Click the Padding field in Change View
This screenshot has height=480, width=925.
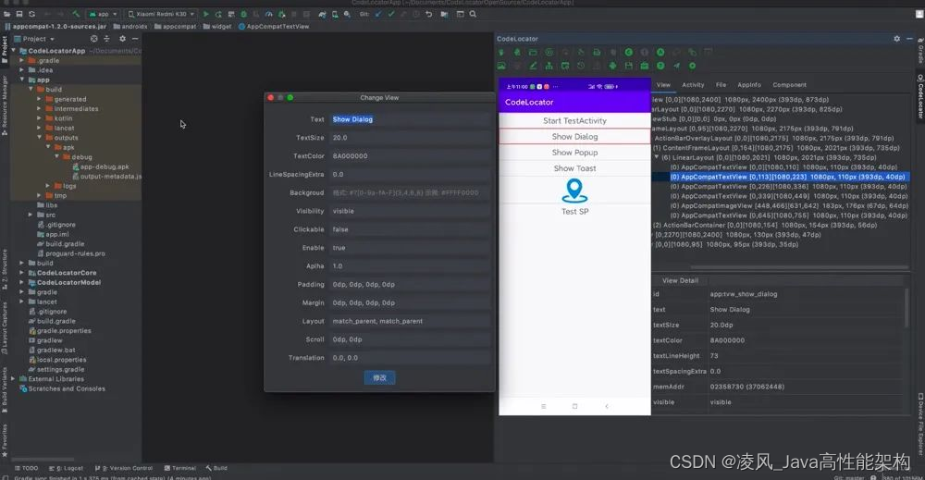click(x=410, y=284)
